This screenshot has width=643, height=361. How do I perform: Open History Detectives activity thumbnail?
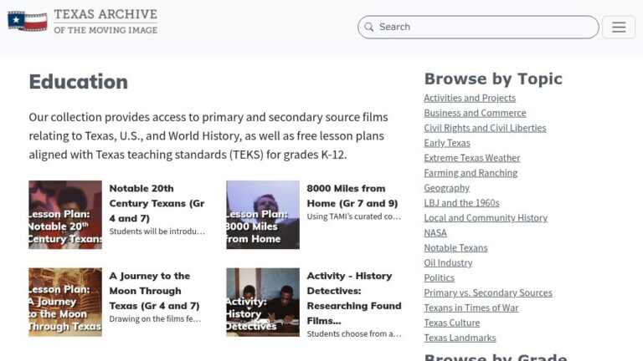(263, 303)
